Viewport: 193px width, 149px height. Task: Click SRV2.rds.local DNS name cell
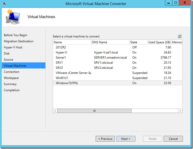[x=104, y=68]
